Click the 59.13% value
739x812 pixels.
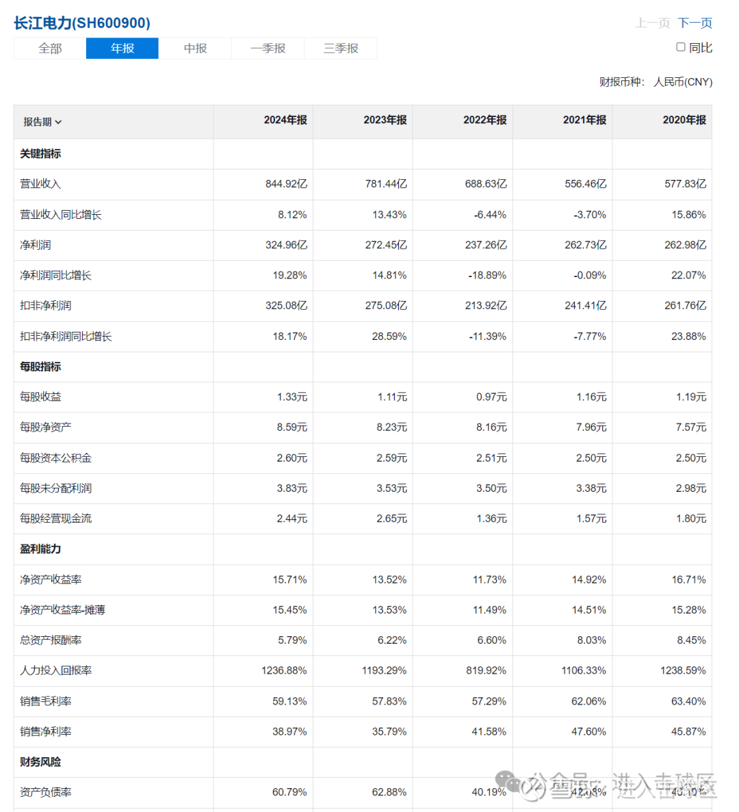pos(289,701)
